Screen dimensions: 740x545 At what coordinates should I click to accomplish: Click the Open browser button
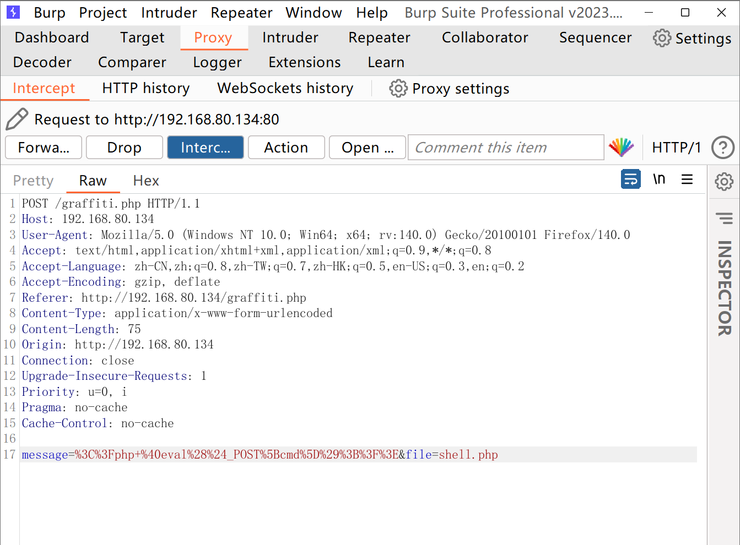[368, 148]
